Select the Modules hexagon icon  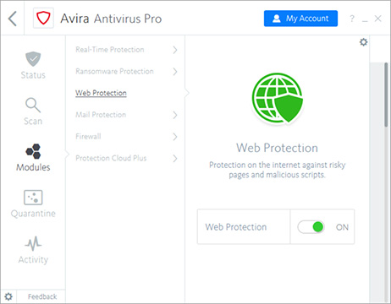pos(33,151)
